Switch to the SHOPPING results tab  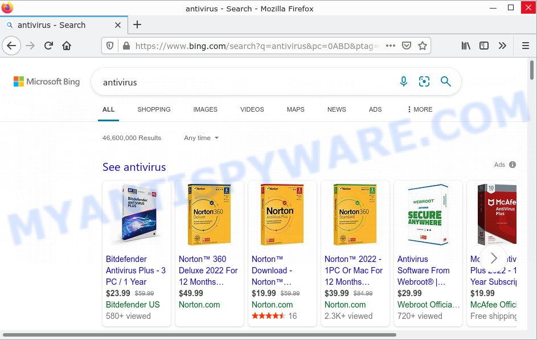[154, 109]
